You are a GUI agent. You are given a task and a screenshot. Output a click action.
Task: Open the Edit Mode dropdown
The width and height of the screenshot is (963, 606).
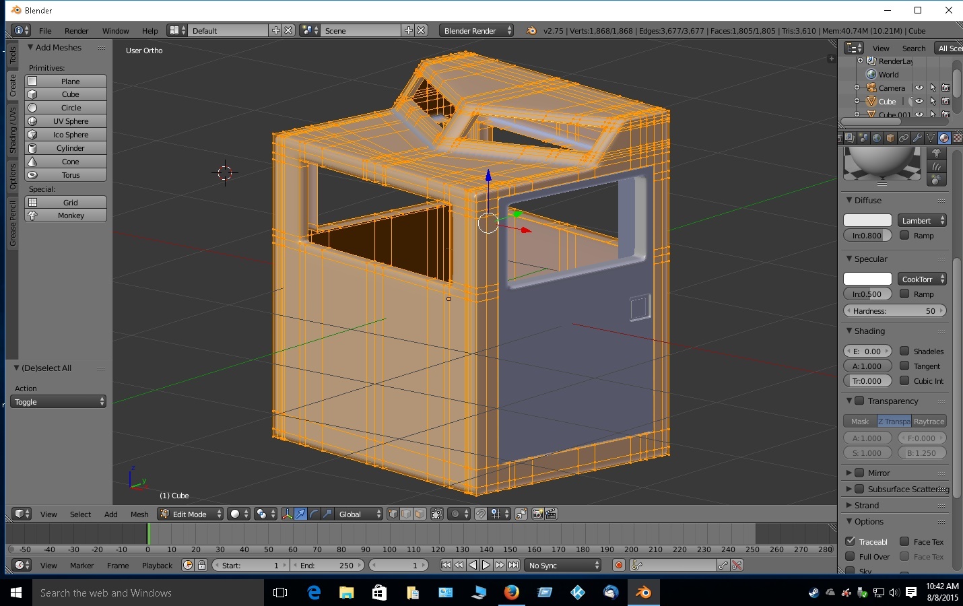pos(191,514)
